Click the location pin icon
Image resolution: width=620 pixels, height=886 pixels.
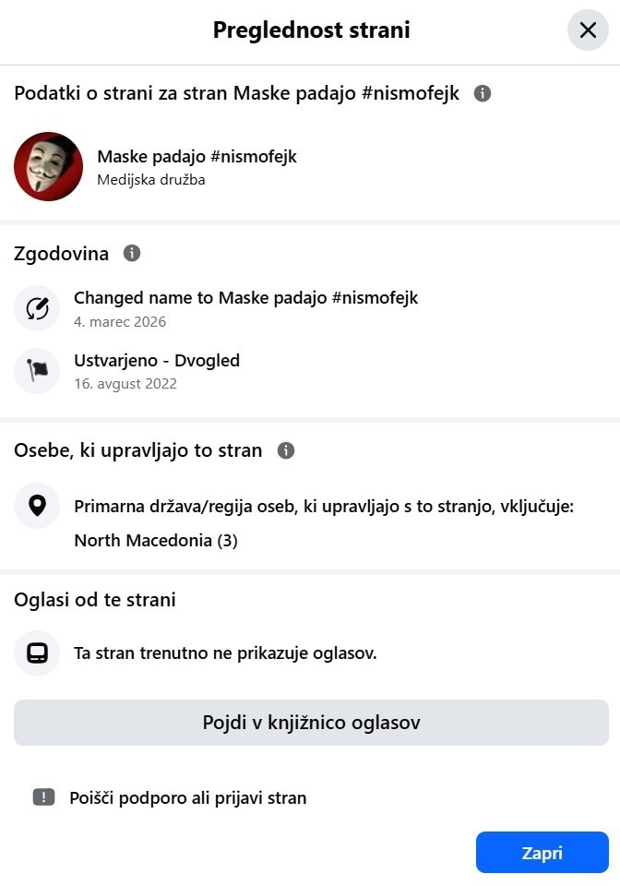[37, 506]
